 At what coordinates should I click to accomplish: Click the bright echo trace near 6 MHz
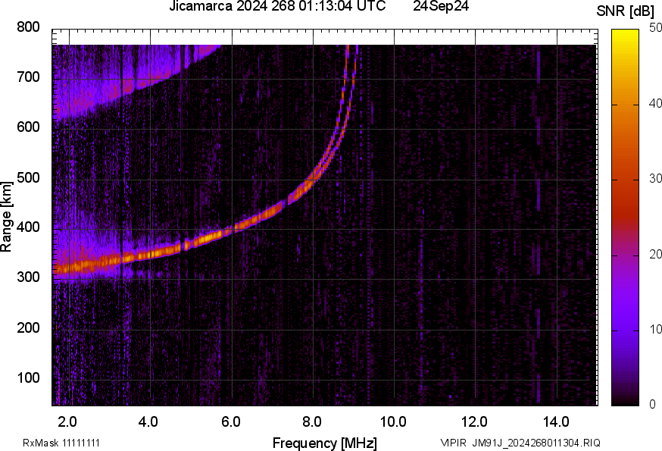(x=233, y=229)
